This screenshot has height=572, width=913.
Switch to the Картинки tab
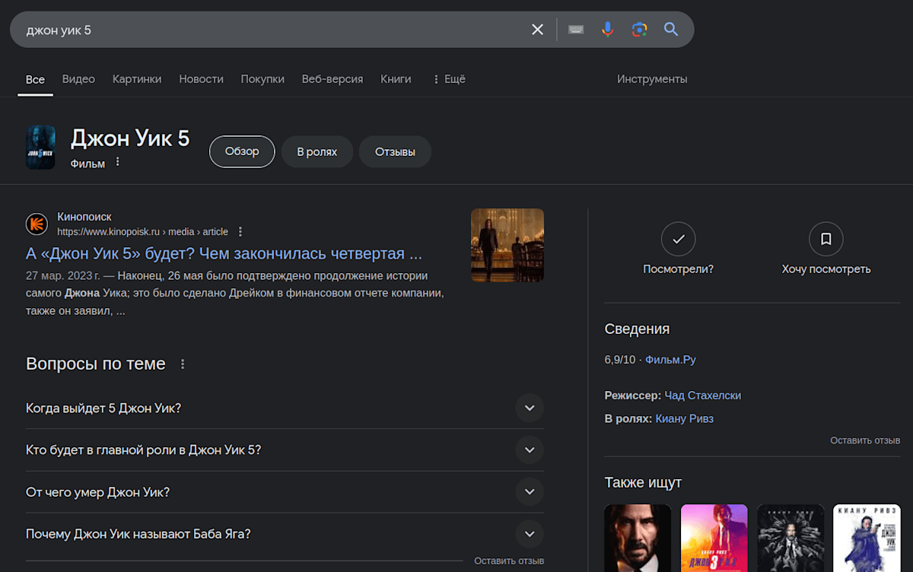137,79
